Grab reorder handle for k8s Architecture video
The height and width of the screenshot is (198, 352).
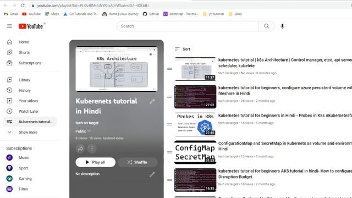[x=170, y=69]
